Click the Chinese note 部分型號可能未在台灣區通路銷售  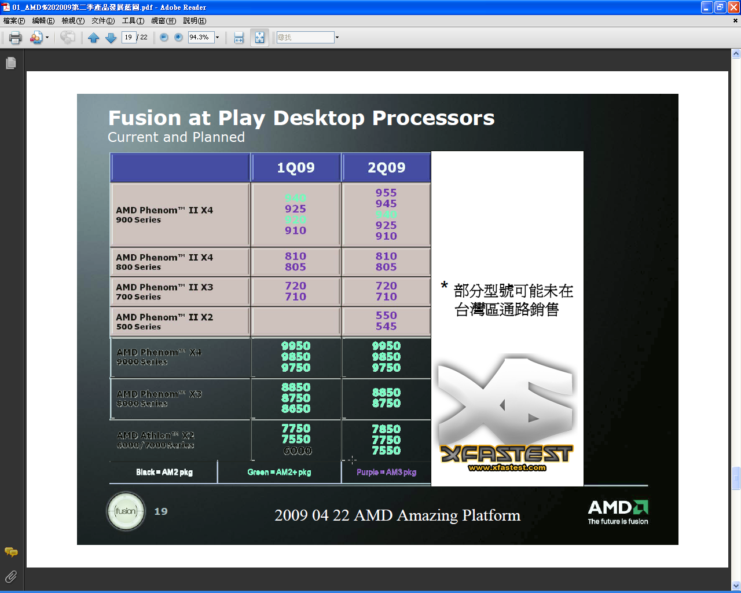click(x=507, y=300)
